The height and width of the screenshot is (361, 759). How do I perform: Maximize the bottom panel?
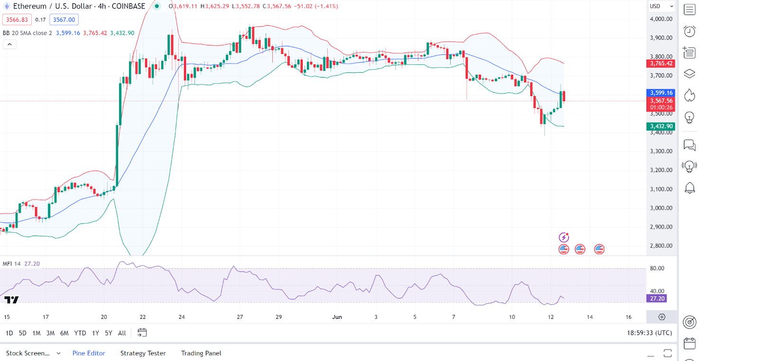pos(667,353)
